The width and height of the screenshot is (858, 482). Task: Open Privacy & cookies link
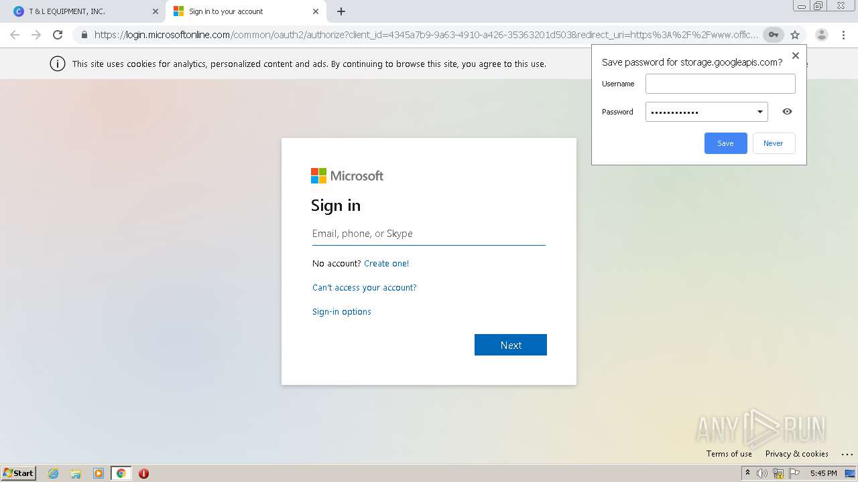click(796, 454)
